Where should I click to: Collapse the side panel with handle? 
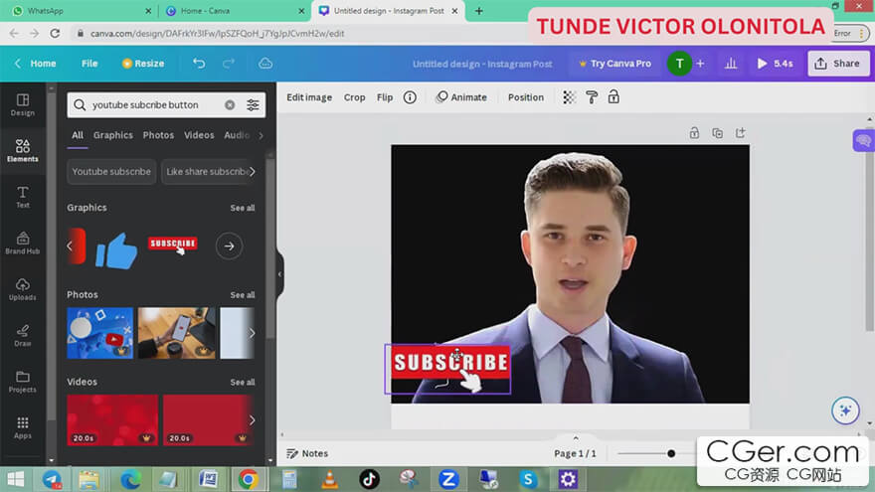tap(279, 274)
